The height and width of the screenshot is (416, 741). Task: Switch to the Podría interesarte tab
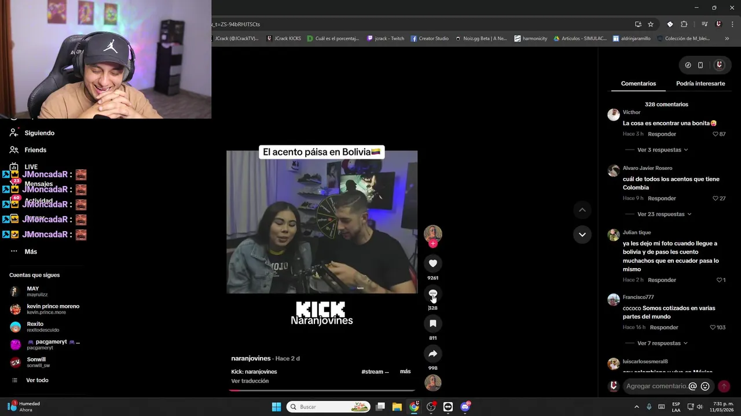[700, 84]
